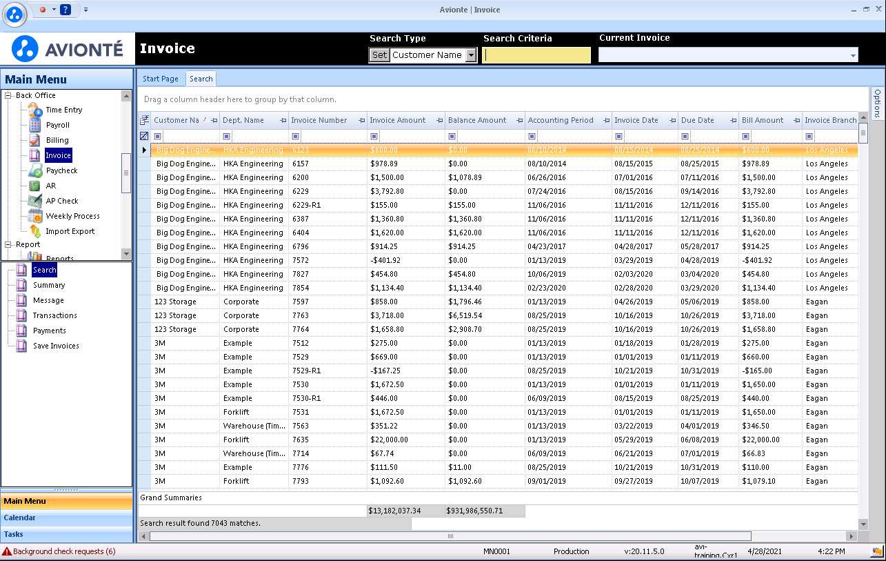This screenshot has height=561, width=886.
Task: Open the AR icon in Back Office
Action: click(x=34, y=186)
